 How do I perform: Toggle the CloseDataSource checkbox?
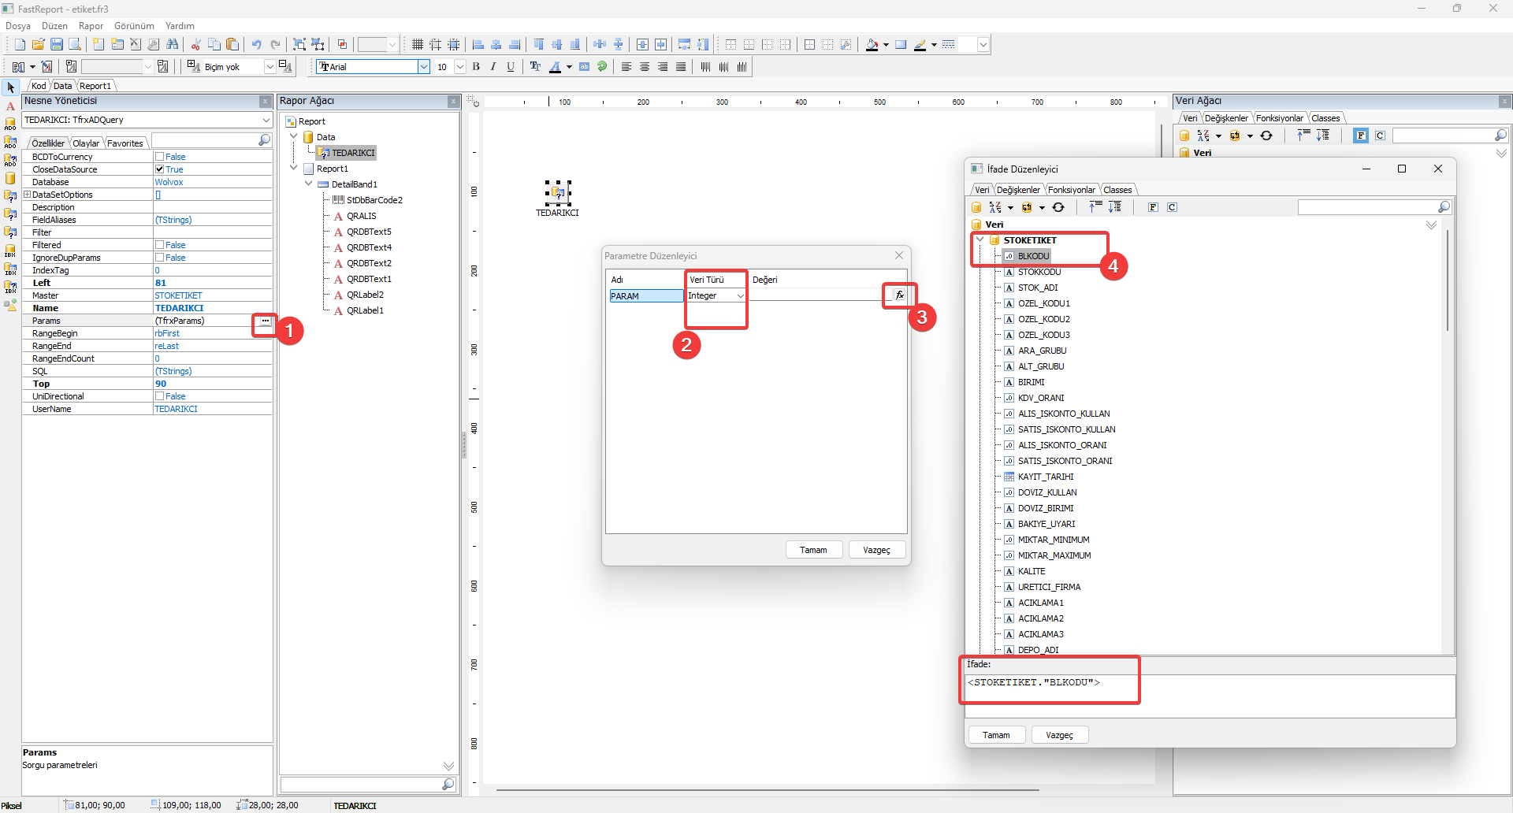tap(160, 169)
